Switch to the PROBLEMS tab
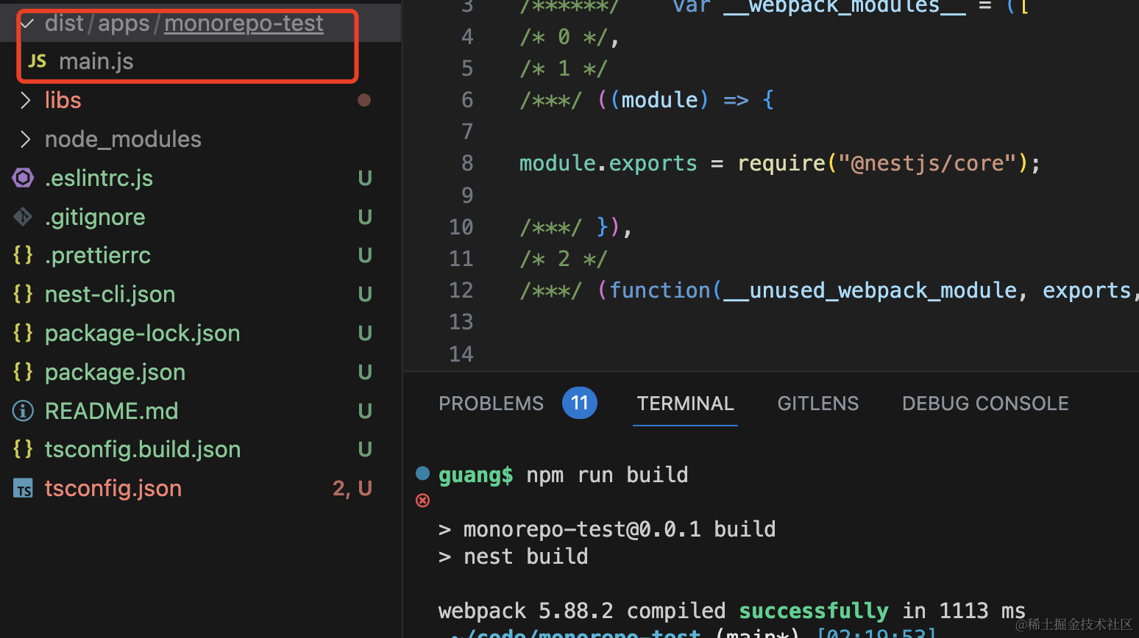1139x638 pixels. pyautogui.click(x=491, y=404)
